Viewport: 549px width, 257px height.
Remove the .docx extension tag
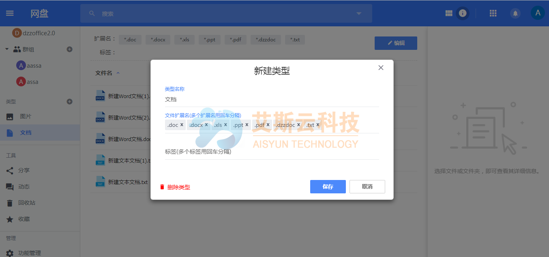pyautogui.click(x=206, y=125)
